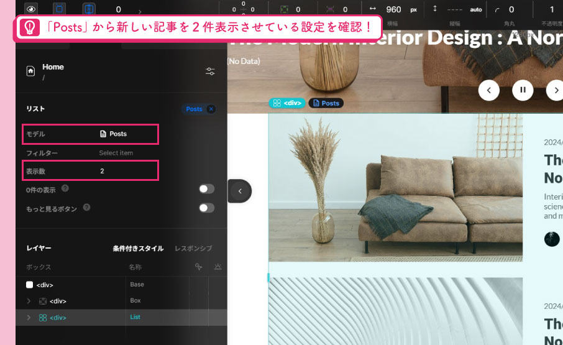Open the フィルター Select item dropdown
The image size is (563, 345).
coord(116,153)
